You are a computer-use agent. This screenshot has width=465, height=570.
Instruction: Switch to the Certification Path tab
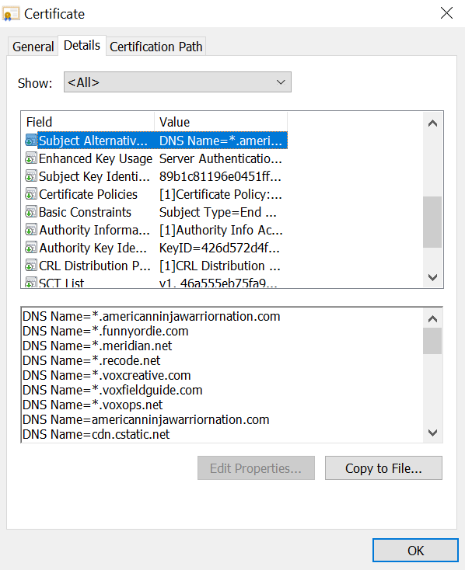156,47
